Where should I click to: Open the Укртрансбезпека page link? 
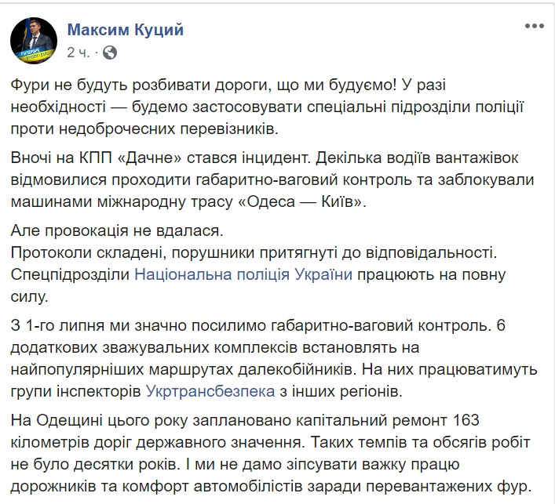[x=210, y=391]
